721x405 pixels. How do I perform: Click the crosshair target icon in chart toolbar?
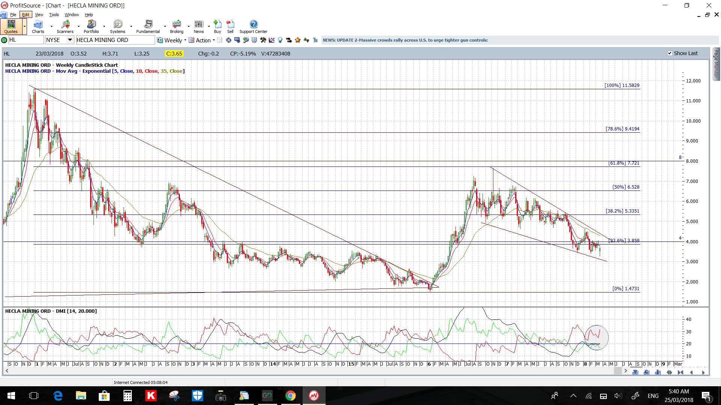228,40
